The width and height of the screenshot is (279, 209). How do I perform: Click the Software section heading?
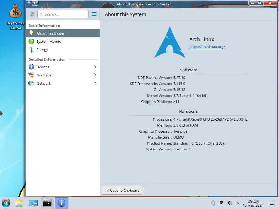pyautogui.click(x=189, y=70)
